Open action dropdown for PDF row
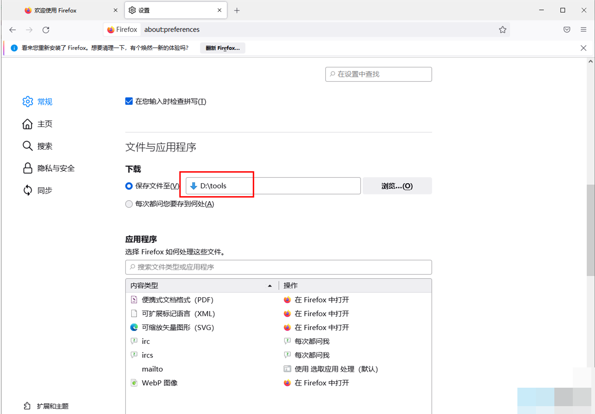595x414 pixels. 356,300
